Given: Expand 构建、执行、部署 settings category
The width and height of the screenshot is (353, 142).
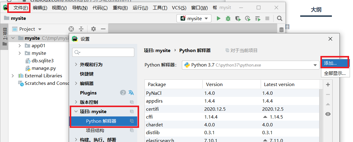Looking at the screenshot, I should (x=76, y=140).
